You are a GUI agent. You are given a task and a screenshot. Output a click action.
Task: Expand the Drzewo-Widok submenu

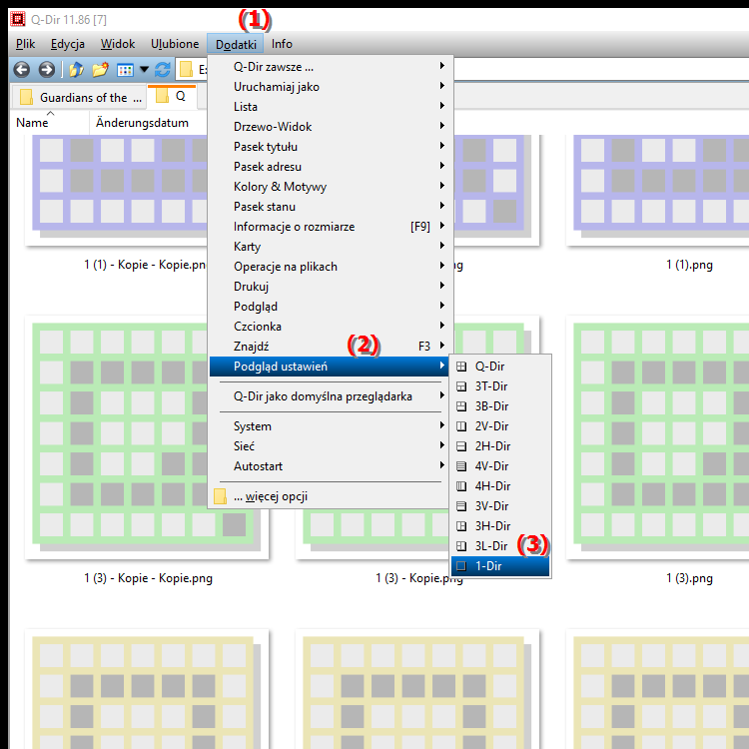tap(331, 127)
